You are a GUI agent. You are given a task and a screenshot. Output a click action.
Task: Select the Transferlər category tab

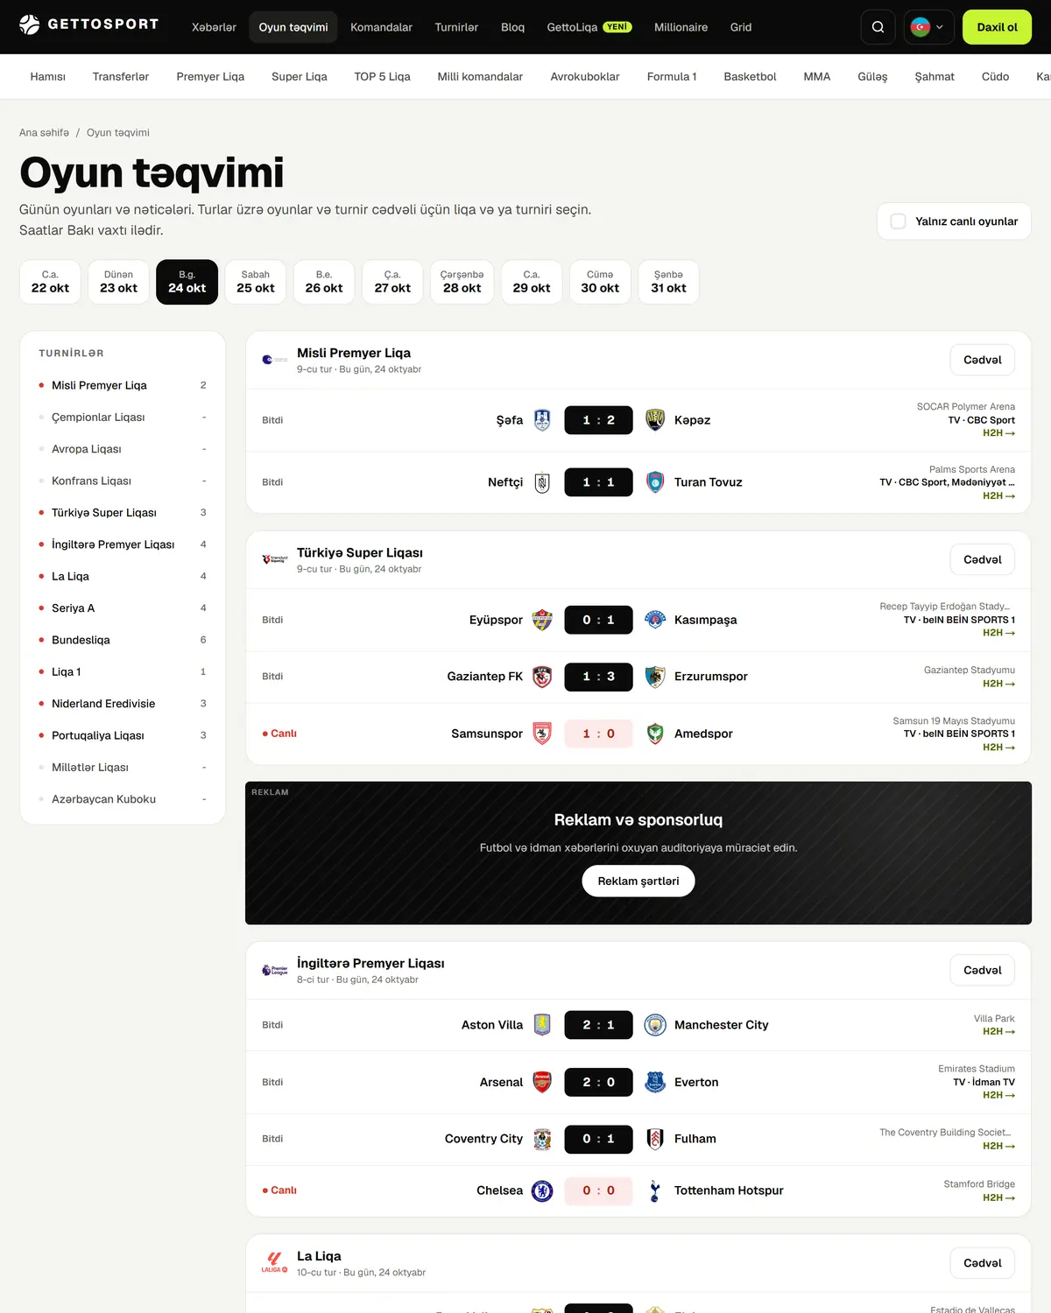tap(121, 76)
